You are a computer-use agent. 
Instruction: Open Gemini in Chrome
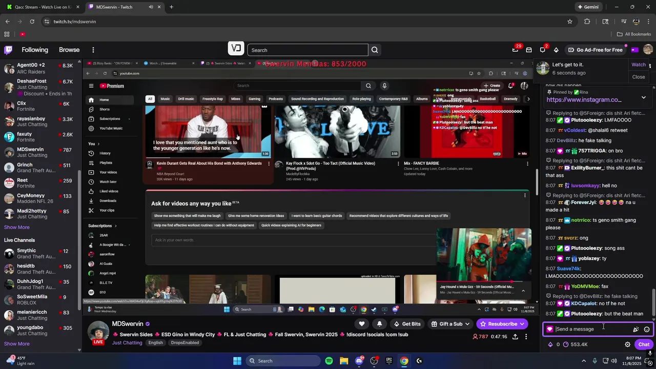[588, 7]
